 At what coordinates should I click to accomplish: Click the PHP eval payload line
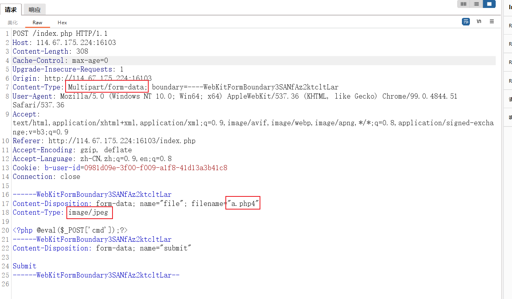point(70,230)
